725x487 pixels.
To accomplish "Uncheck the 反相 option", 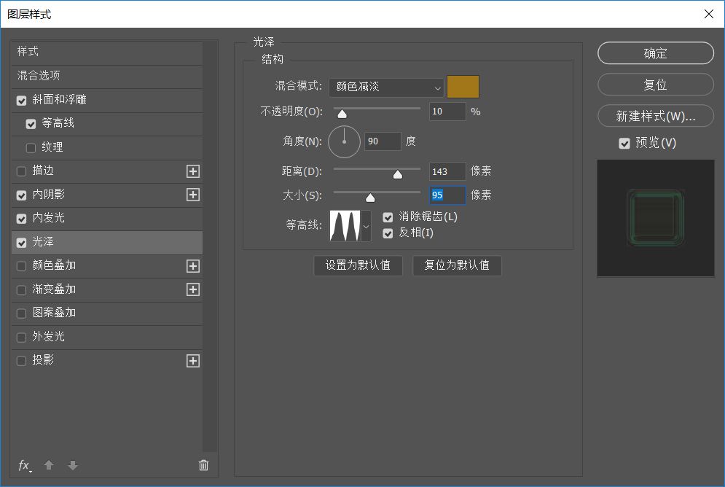I will 388,233.
